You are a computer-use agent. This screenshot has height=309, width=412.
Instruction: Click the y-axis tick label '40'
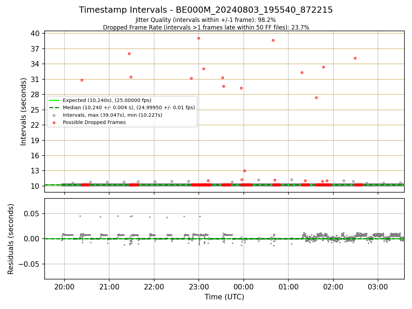35,34
